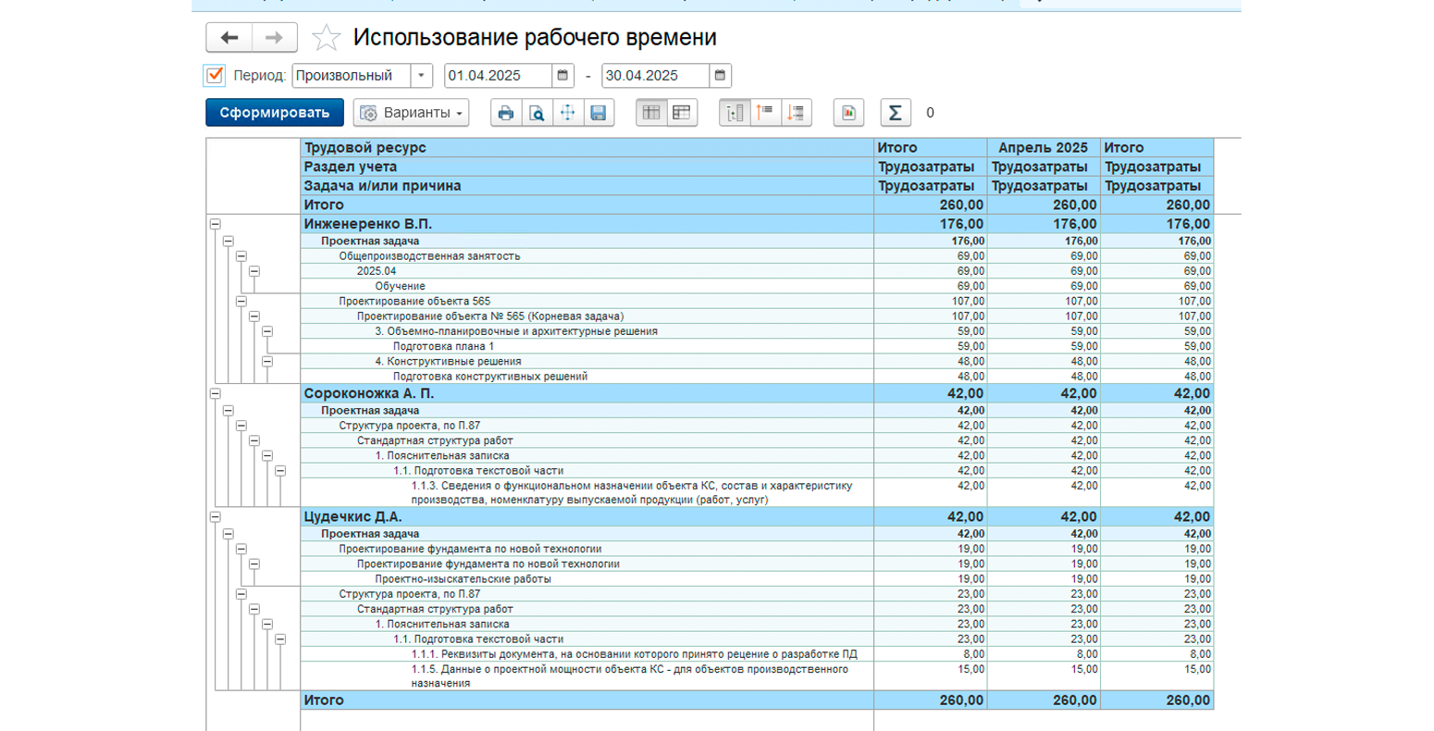Open page setup crosshair icon
This screenshot has width=1434, height=731.
[567, 113]
